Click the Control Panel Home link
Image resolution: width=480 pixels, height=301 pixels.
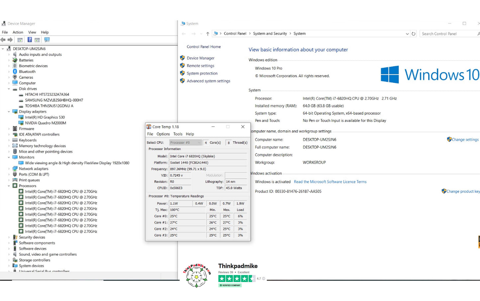[204, 47]
